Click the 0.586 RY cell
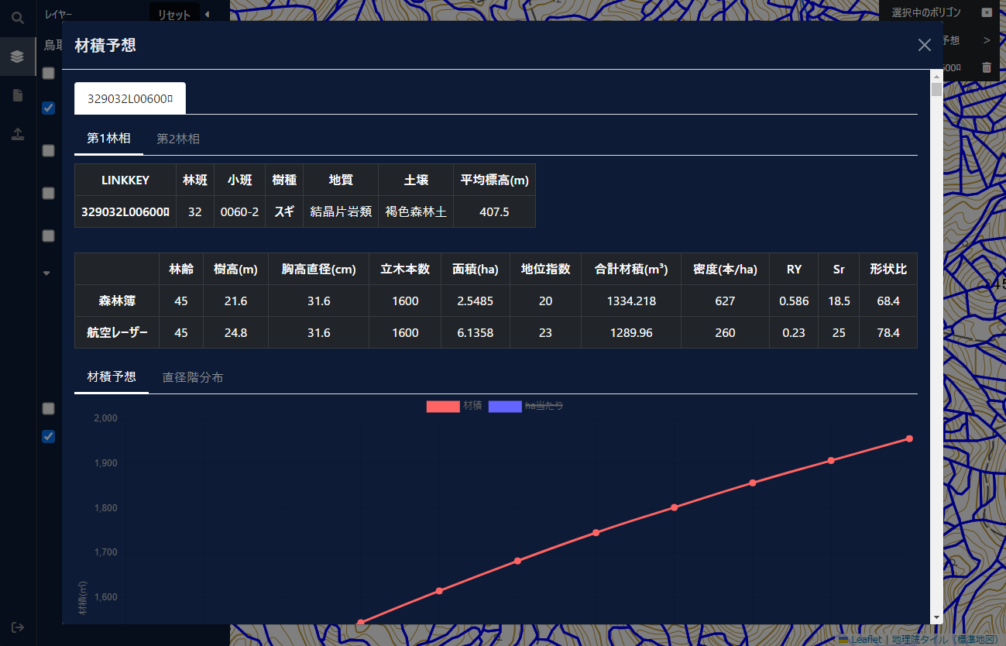 point(794,301)
